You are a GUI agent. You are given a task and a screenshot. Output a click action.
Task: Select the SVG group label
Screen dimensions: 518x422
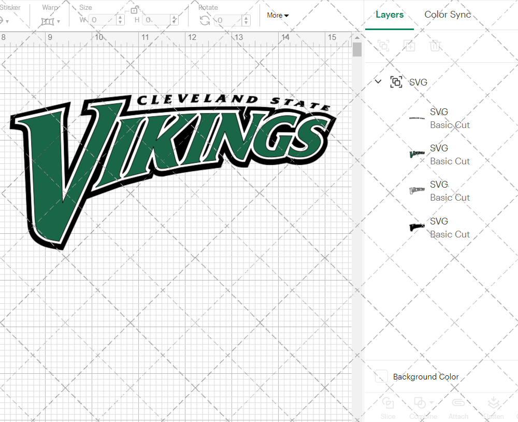point(418,82)
